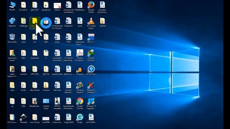Select the microcomp folder
Image resolution: width=230 pixels, height=129 pixels.
pos(35,119)
